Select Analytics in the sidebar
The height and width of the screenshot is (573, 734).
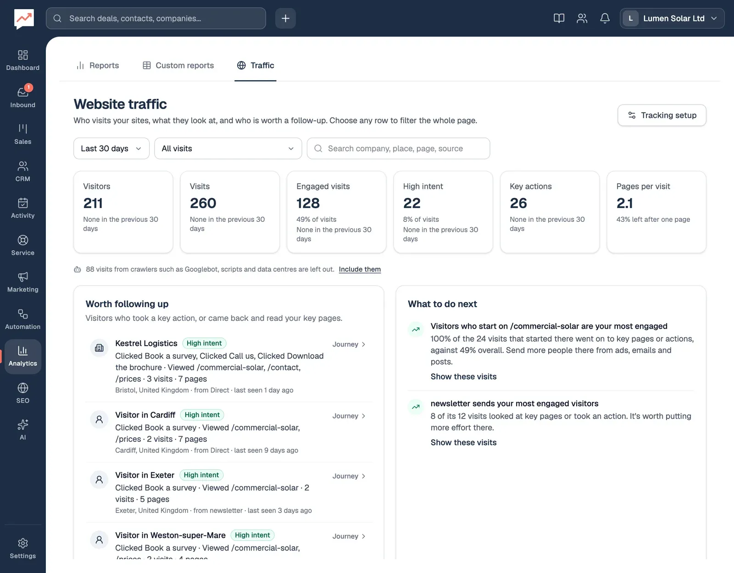[x=22, y=357]
